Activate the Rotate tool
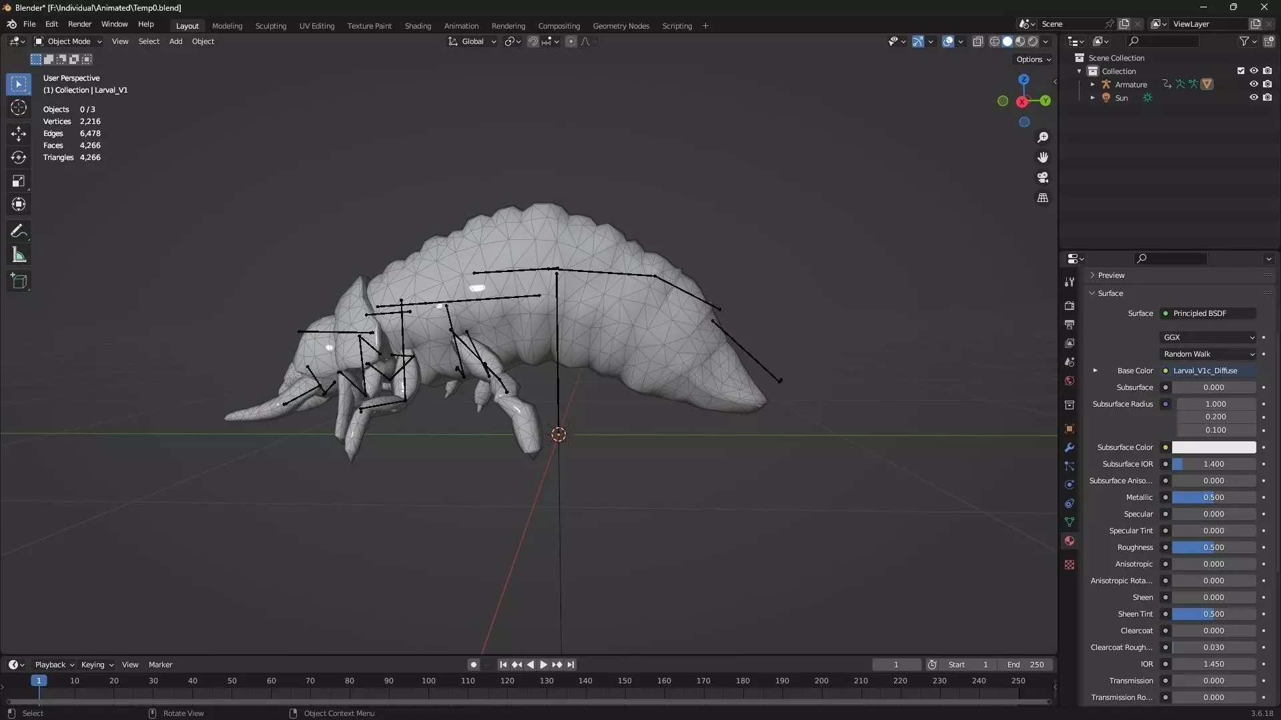1281x720 pixels. [19, 157]
